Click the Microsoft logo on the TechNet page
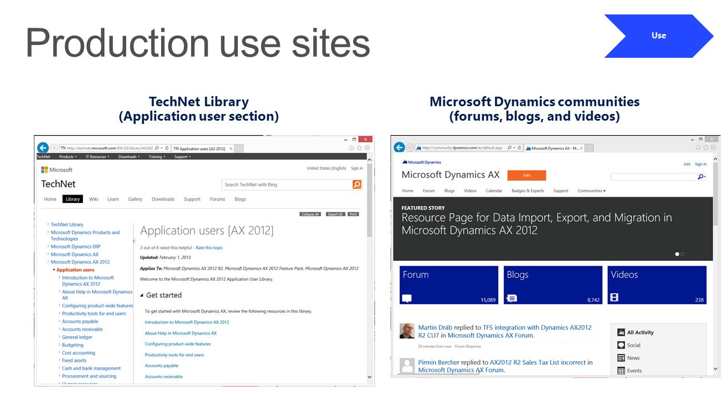This screenshot has width=725, height=408. [x=57, y=170]
